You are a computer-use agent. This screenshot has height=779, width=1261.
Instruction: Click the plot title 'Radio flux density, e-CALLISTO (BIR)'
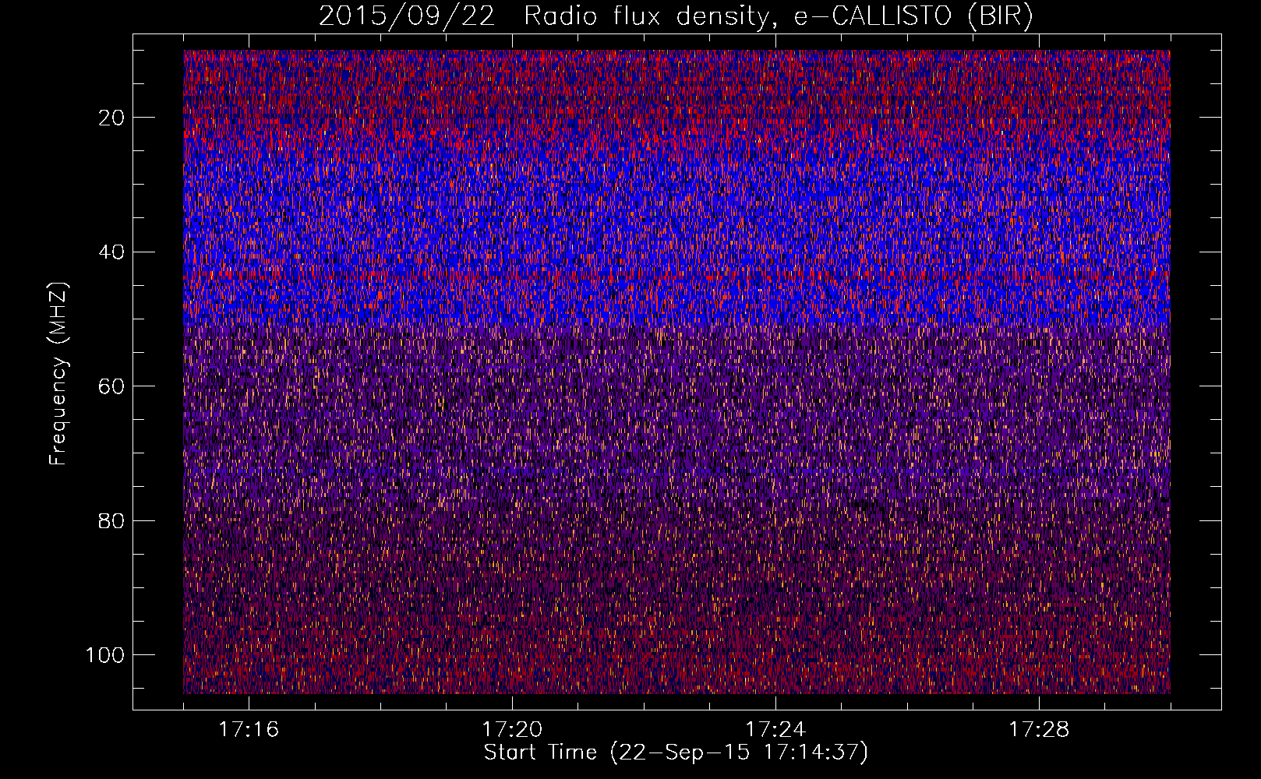point(778,16)
